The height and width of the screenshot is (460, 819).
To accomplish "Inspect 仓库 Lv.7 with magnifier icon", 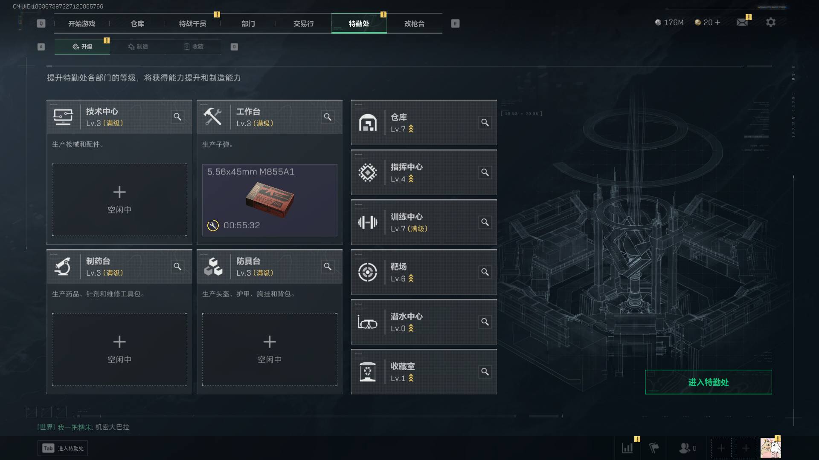I will pyautogui.click(x=485, y=123).
